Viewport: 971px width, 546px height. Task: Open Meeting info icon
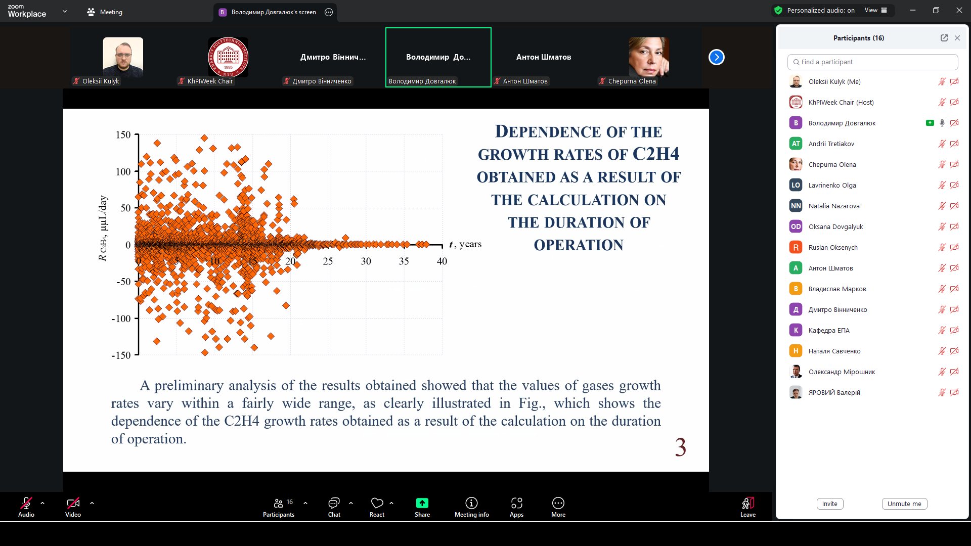471,503
